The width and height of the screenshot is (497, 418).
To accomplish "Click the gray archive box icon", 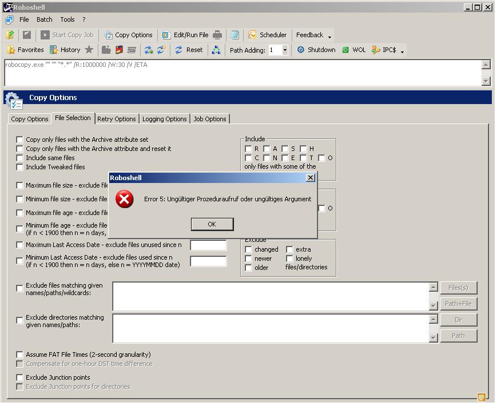I will [x=132, y=50].
